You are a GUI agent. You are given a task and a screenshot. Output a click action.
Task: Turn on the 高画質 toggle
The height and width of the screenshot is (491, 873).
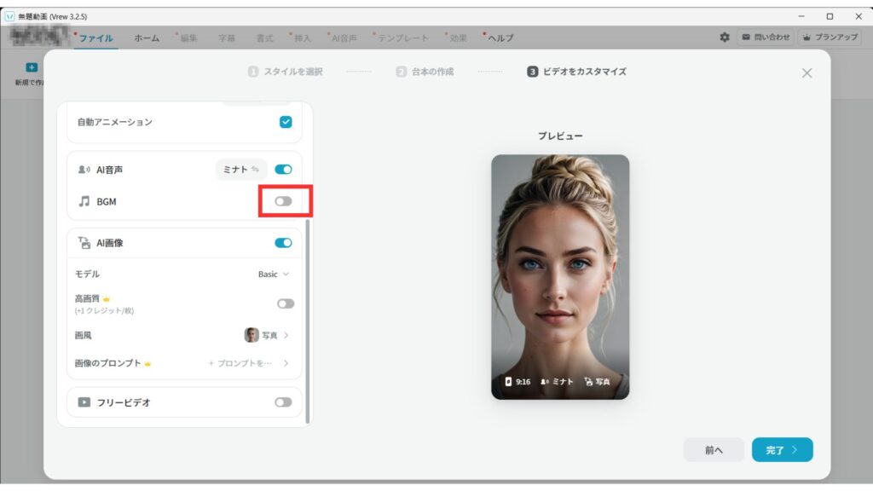[x=285, y=303]
